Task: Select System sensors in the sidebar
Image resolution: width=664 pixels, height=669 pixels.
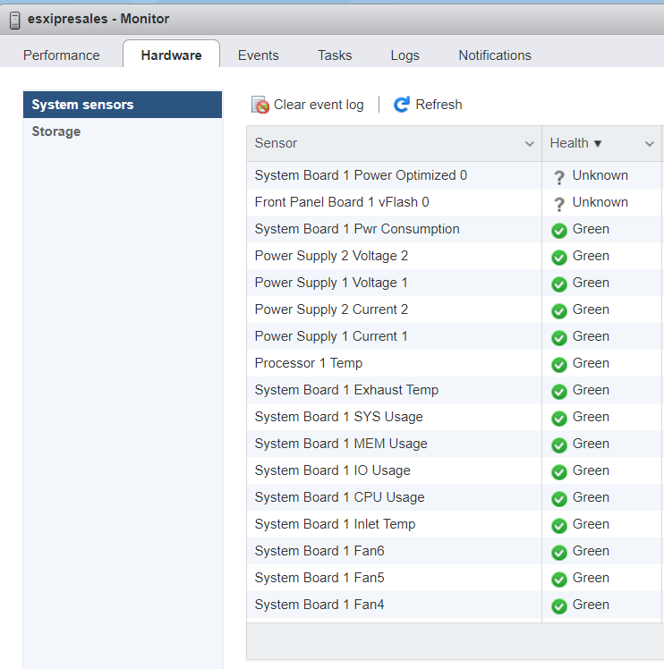Action: pyautogui.click(x=82, y=105)
